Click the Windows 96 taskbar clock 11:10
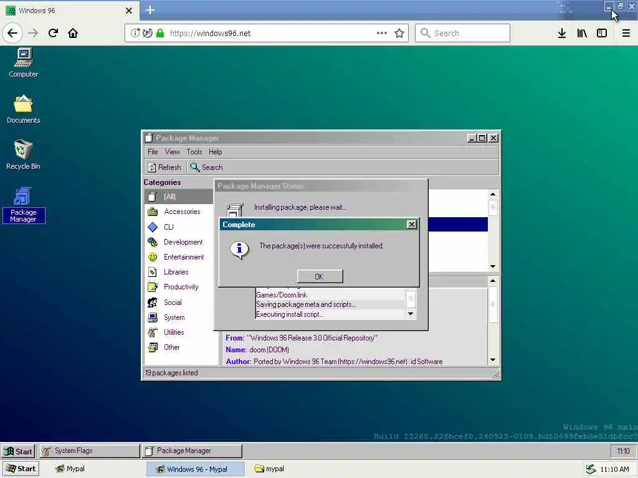The height and width of the screenshot is (478, 638). pos(623,451)
